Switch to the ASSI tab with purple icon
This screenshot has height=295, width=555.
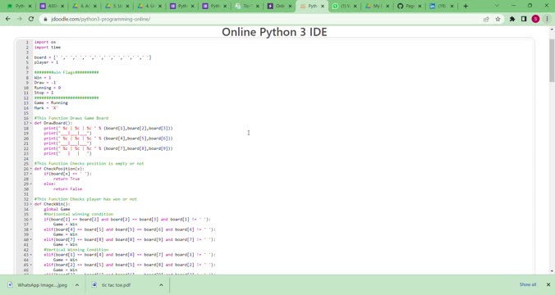52,6
